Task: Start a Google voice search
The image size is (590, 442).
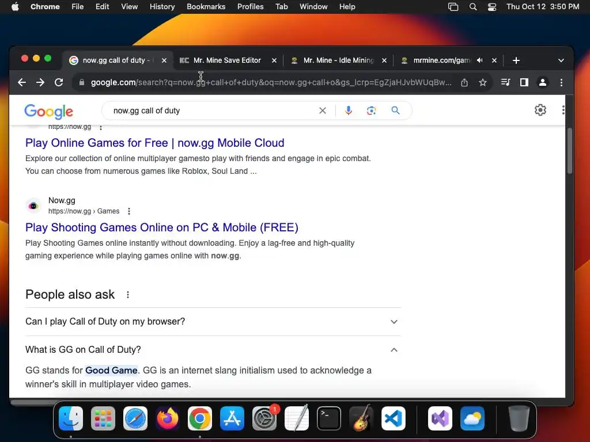Action: tap(349, 110)
